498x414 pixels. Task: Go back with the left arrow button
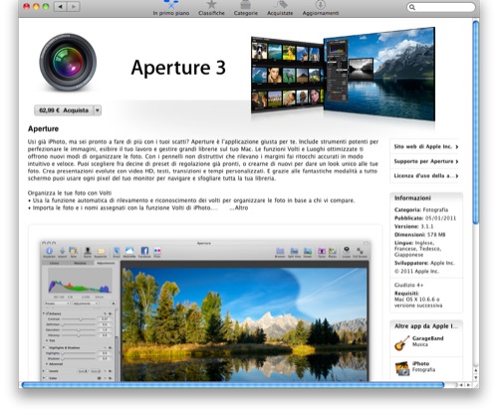60,7
